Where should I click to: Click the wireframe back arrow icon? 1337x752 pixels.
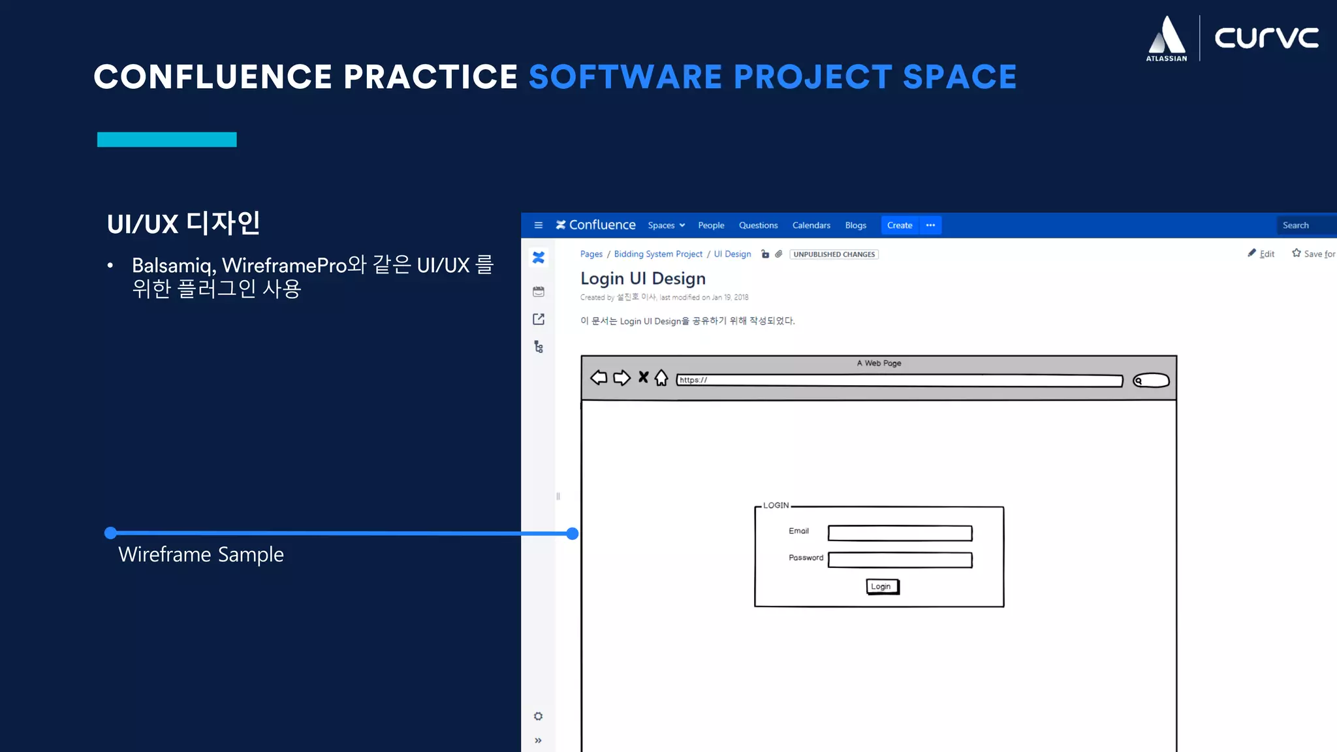pyautogui.click(x=599, y=378)
